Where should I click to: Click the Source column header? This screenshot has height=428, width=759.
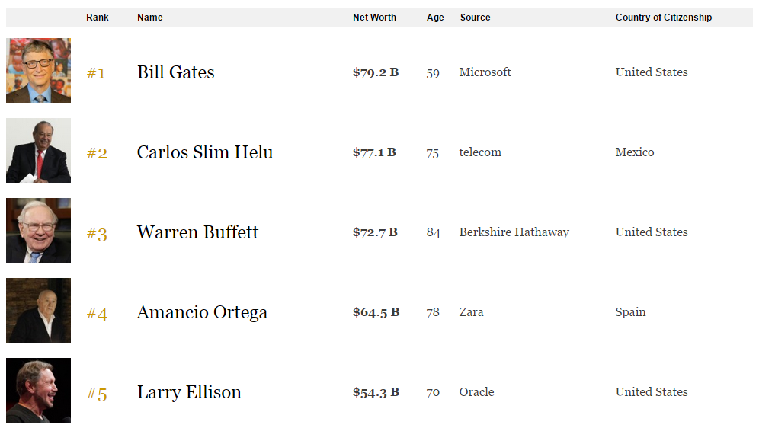pyautogui.click(x=476, y=18)
